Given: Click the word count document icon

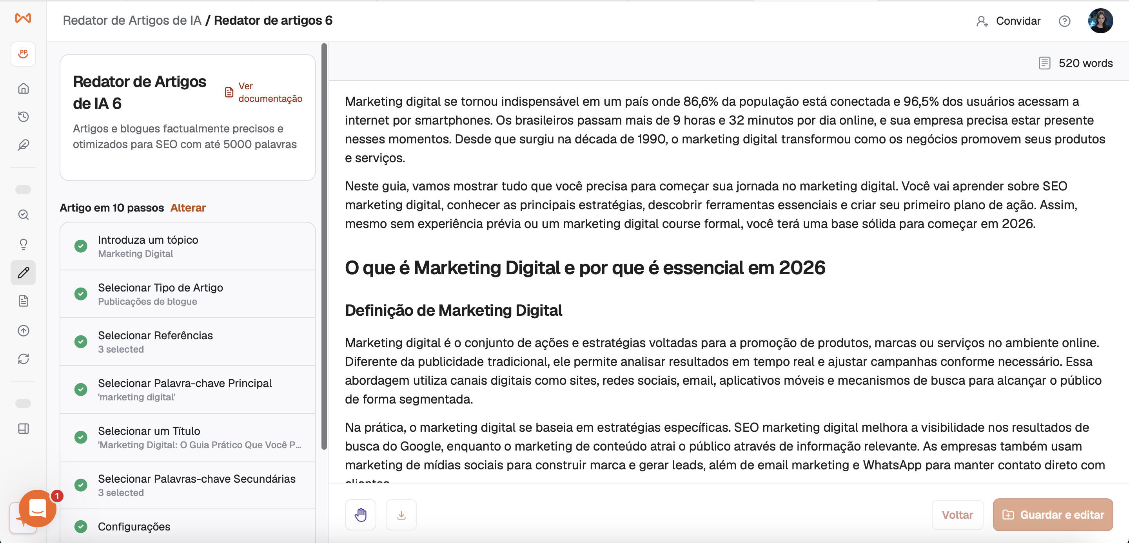Looking at the screenshot, I should 1044,63.
